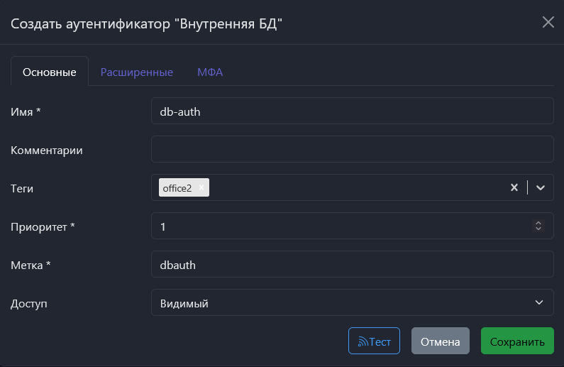The image size is (564, 367).
Task: Open the Доступ dropdown
Action: click(352, 302)
